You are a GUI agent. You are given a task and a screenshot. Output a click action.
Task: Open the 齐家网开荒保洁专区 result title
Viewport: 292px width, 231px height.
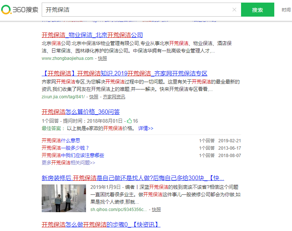click(x=124, y=73)
